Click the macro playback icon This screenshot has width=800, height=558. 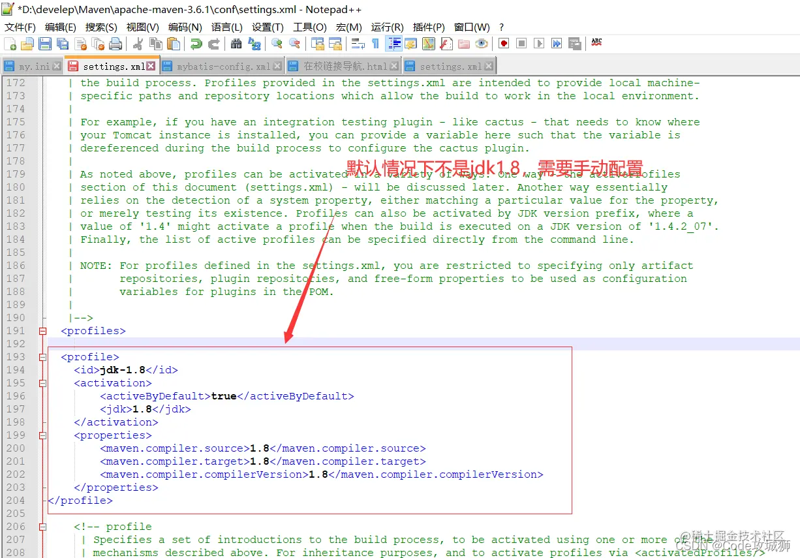click(539, 44)
